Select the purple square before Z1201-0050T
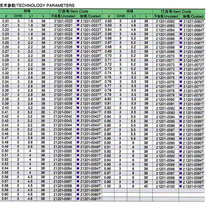The height and width of the screenshot is (204, 207). pyautogui.click(x=78, y=151)
